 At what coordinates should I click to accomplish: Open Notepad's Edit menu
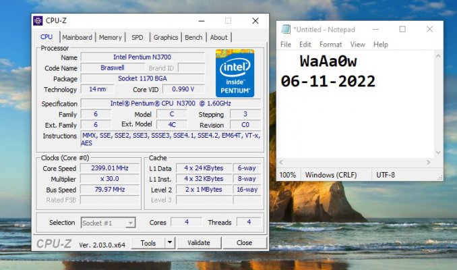(x=305, y=45)
